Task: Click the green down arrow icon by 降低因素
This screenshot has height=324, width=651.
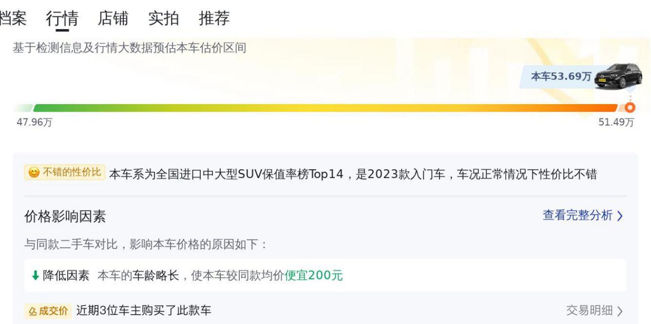Action: (35, 276)
